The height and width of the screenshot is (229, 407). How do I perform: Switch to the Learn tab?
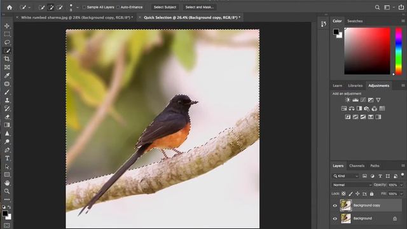click(x=337, y=86)
